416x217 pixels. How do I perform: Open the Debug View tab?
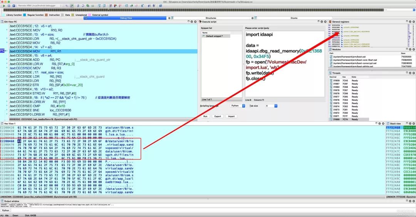coord(126,18)
